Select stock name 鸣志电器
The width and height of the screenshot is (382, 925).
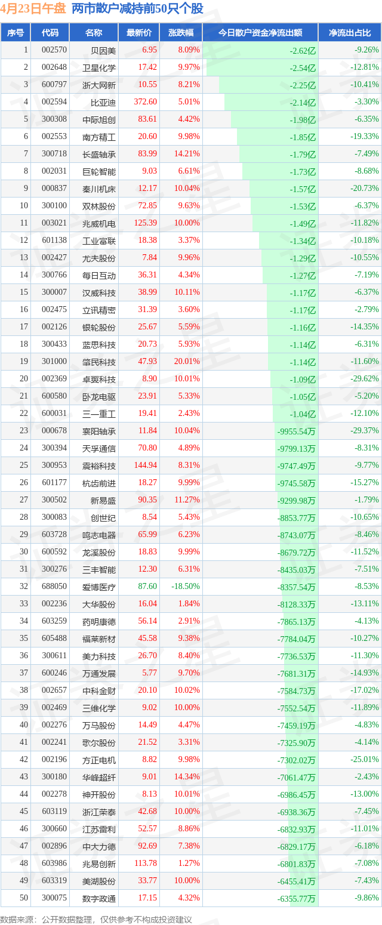tap(99, 535)
